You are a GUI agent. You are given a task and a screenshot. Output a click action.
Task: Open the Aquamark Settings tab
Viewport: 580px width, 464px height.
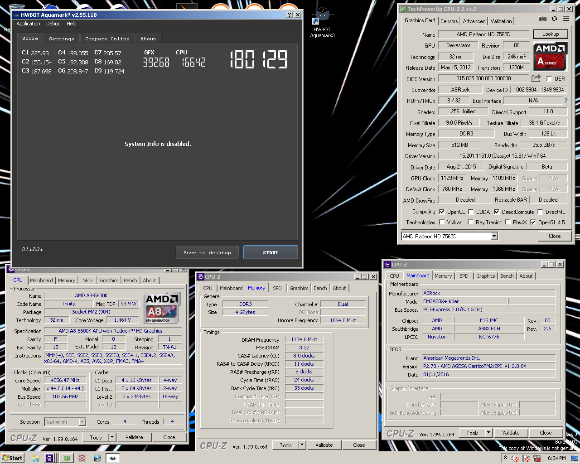point(61,39)
